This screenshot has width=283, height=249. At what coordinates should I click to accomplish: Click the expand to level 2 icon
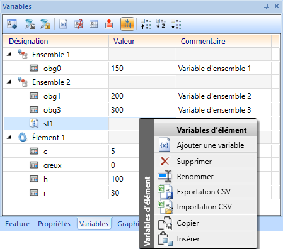(161, 24)
